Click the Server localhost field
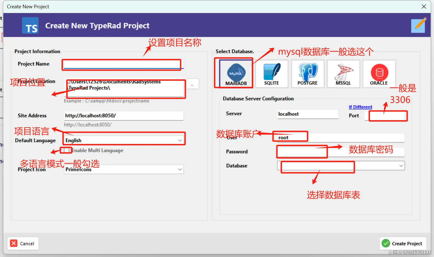The height and width of the screenshot is (257, 434). [308, 114]
